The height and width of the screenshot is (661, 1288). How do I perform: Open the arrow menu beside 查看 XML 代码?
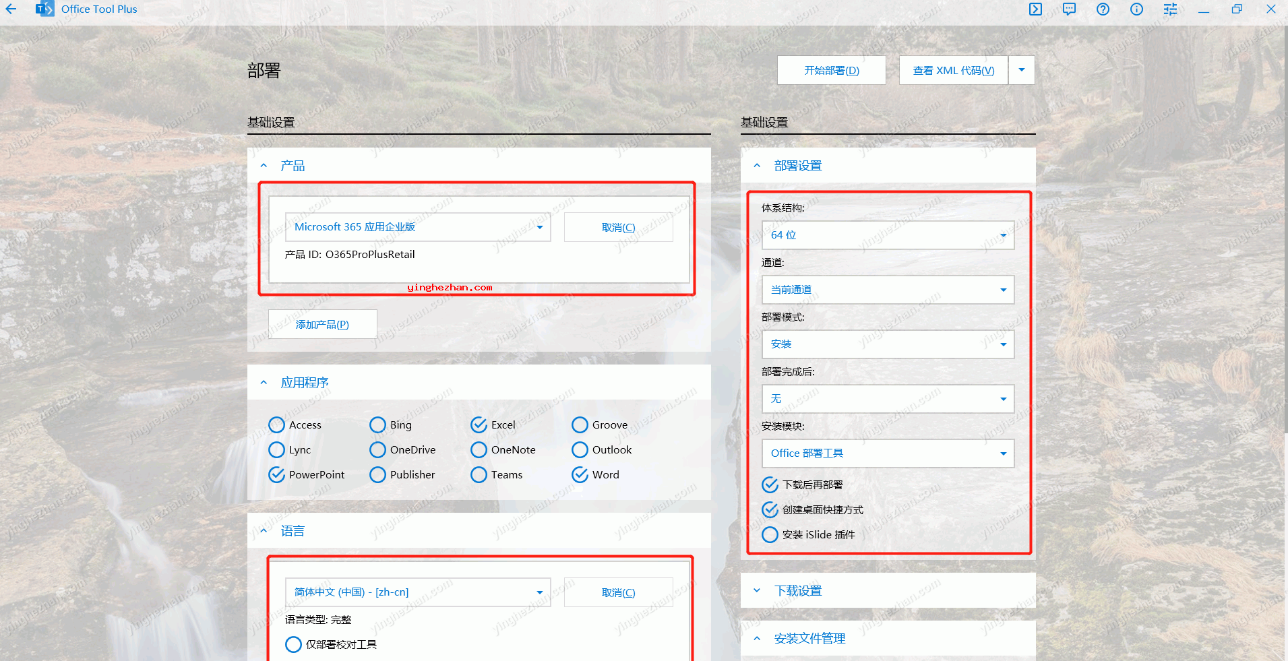1022,70
